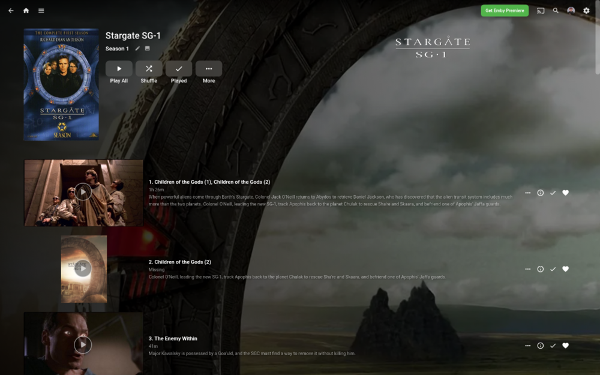Open the settings gear
Screen dimensions: 600x375
(x=586, y=10)
